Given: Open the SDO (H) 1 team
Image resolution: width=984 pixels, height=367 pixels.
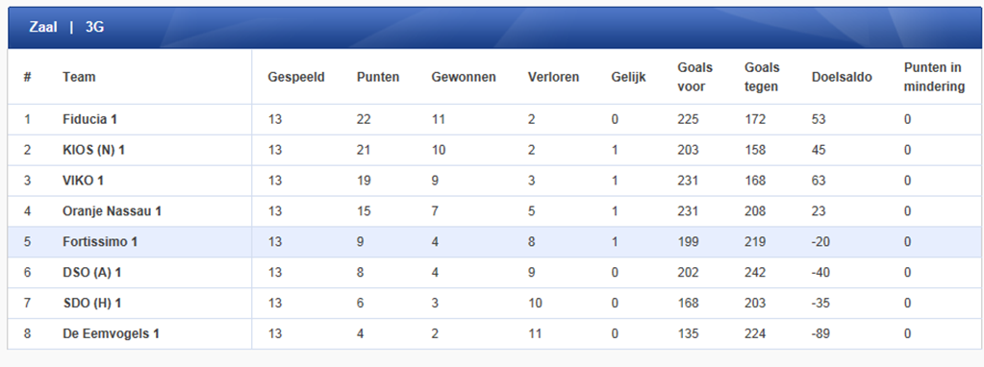Looking at the screenshot, I should (x=92, y=304).
